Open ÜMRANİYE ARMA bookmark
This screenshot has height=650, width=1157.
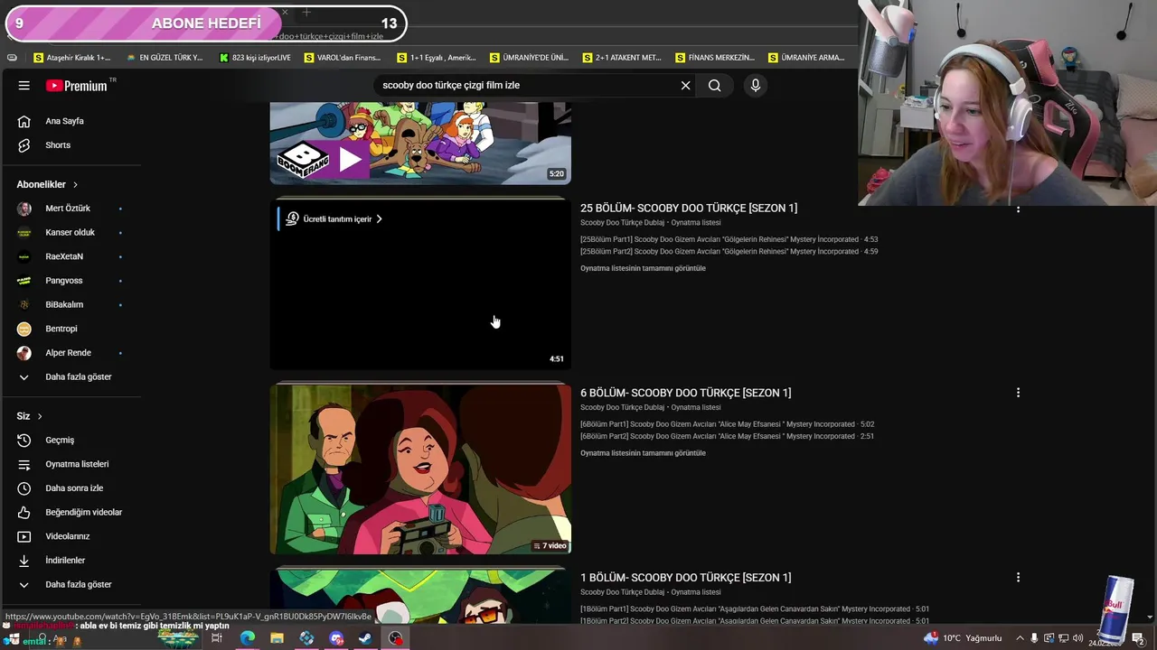[806, 58]
